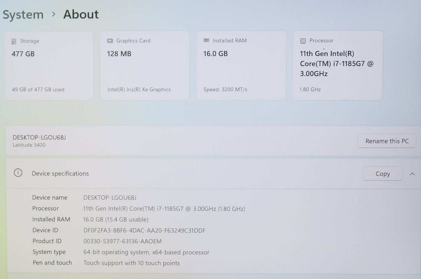Select the About page title
The width and height of the screenshot is (421, 279).
(x=81, y=14)
